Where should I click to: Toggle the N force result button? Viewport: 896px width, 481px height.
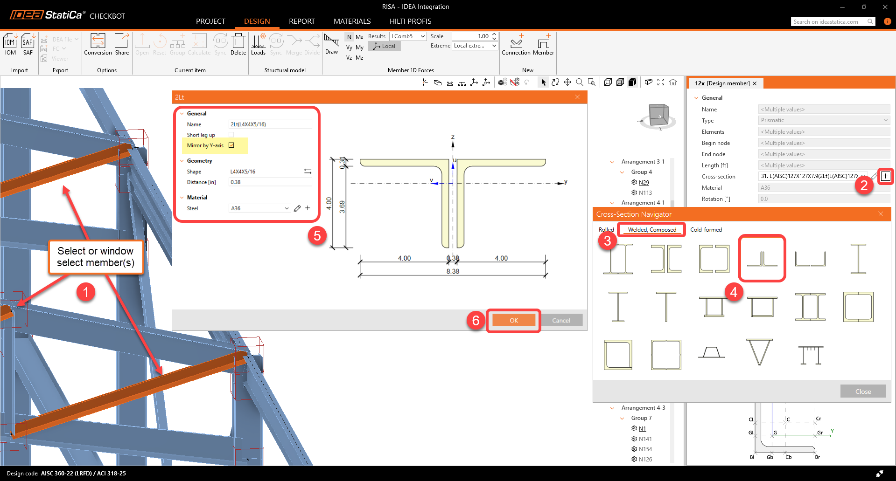pos(349,37)
